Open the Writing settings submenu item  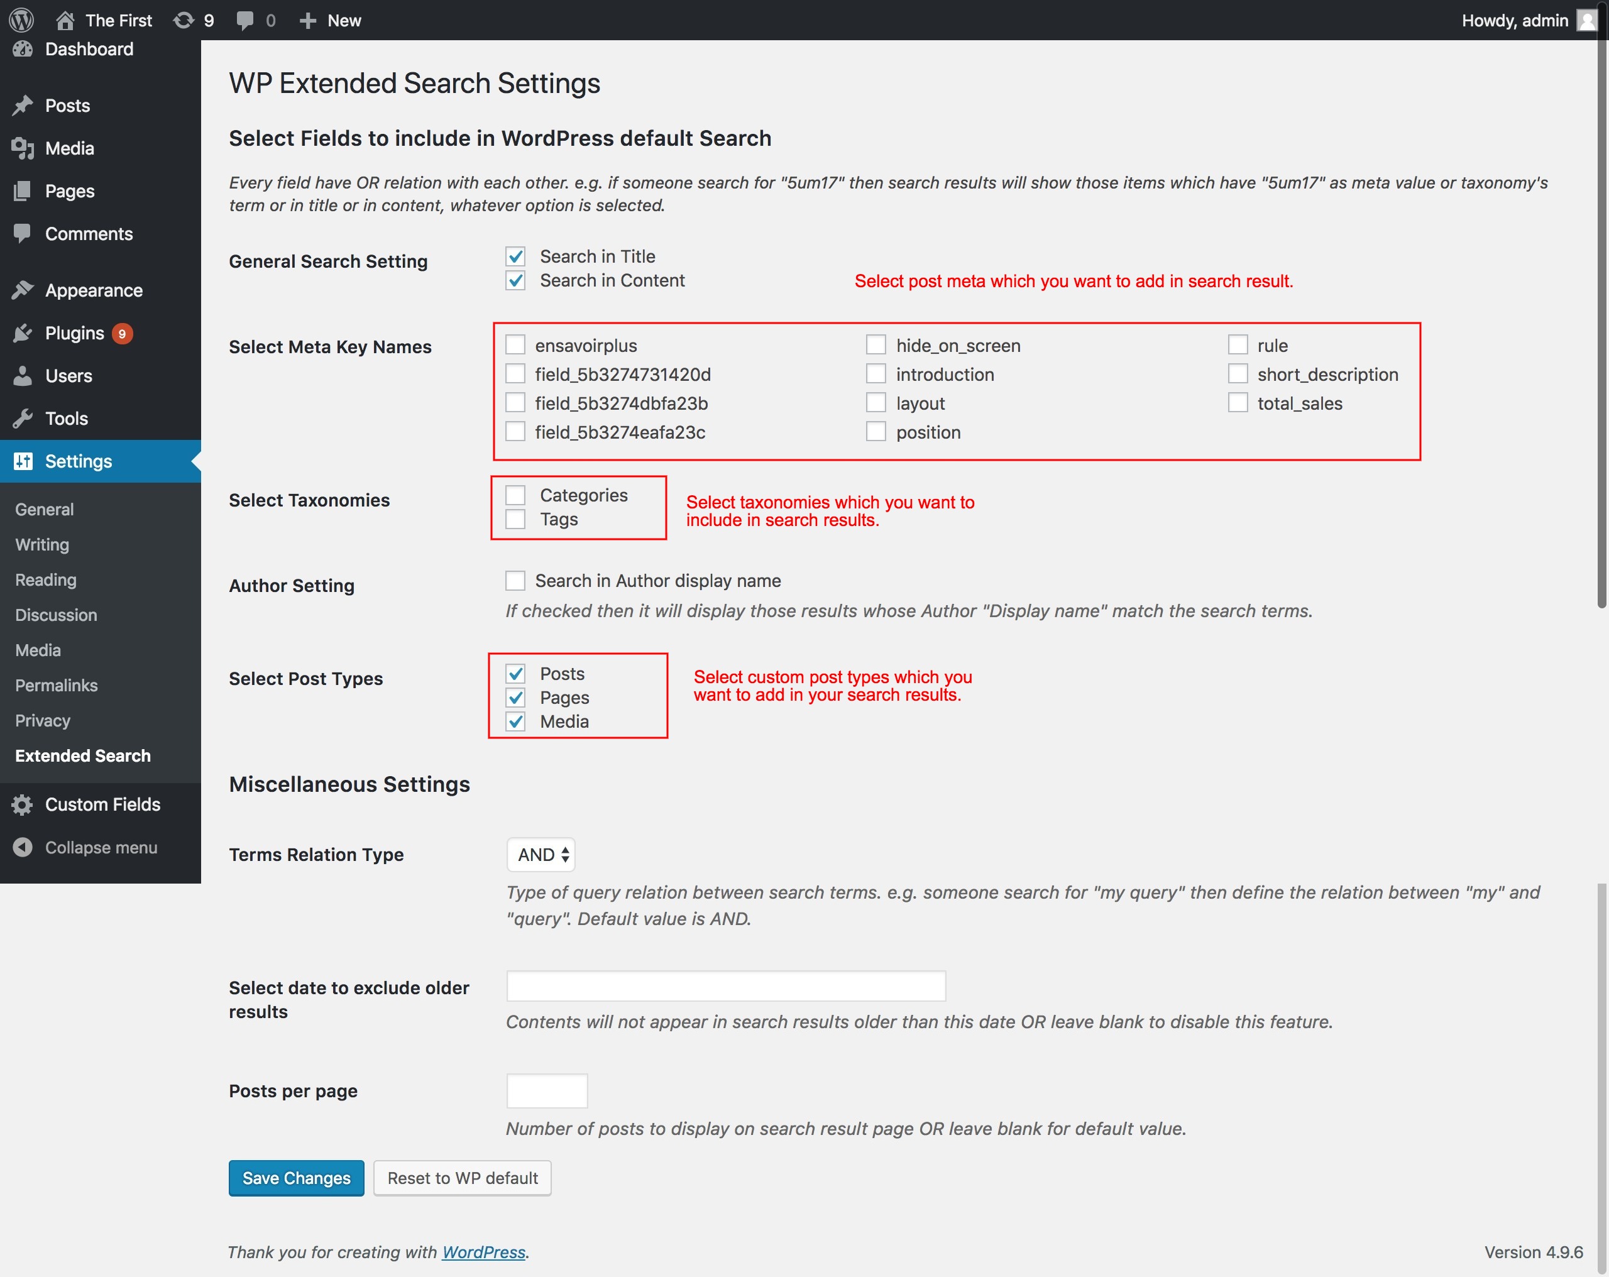point(41,545)
